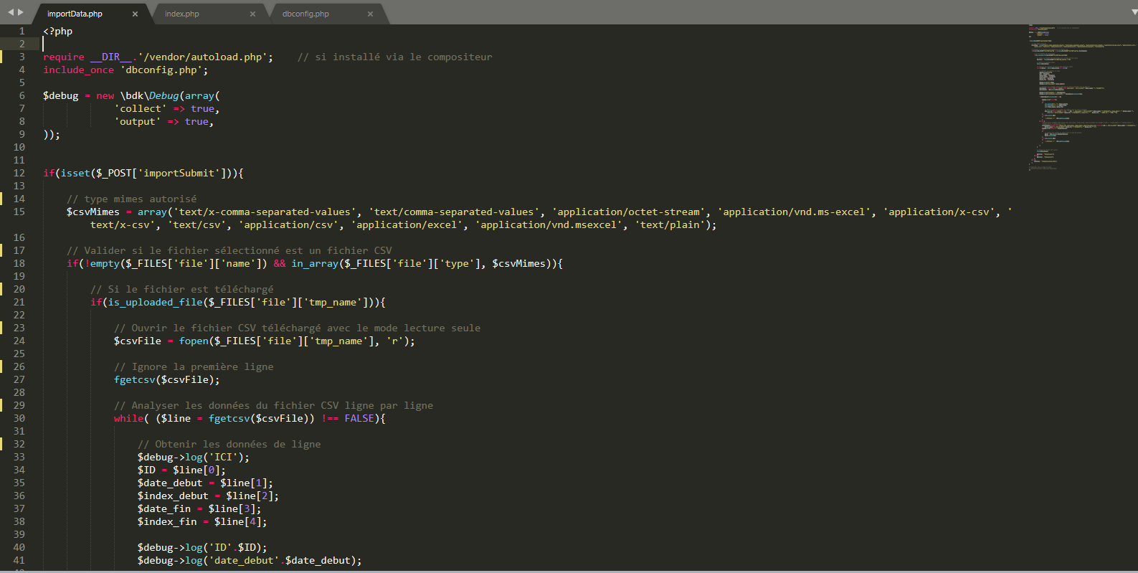Click line number 12 in gutter

click(19, 173)
